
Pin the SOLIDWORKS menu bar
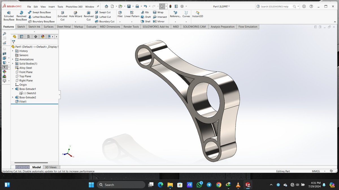point(98,6)
